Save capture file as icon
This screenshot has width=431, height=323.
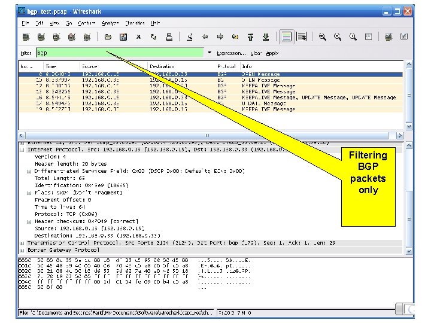[x=123, y=37]
